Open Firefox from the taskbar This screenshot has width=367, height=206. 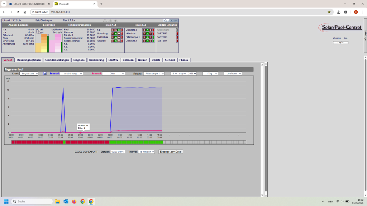(74, 201)
